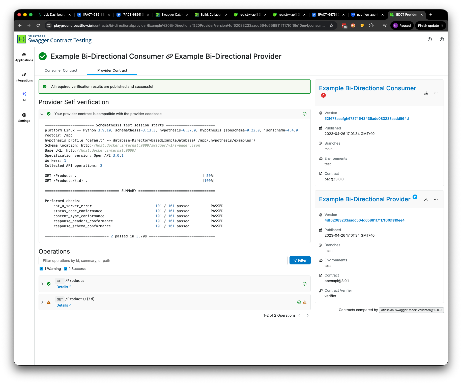This screenshot has height=384, width=462.
Task: Click the Filter button
Action: point(300,260)
